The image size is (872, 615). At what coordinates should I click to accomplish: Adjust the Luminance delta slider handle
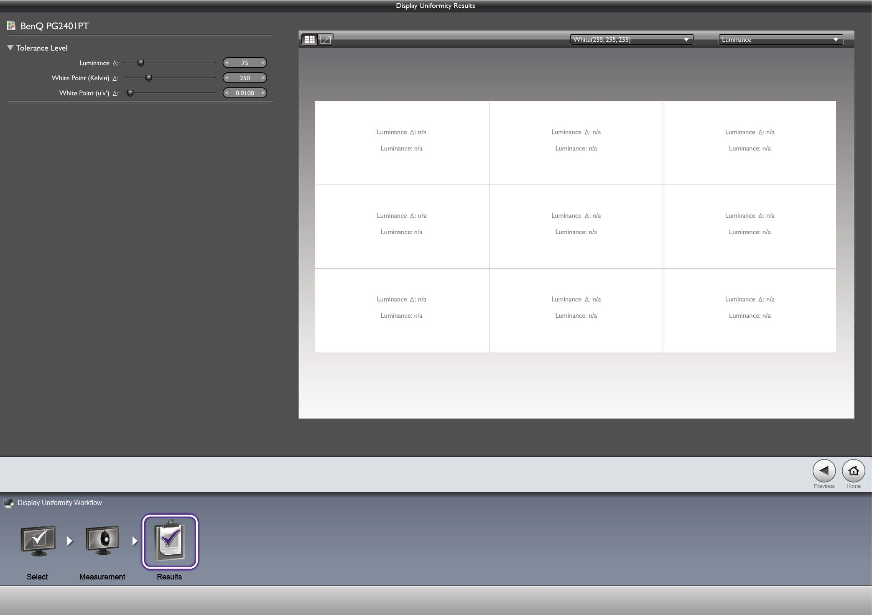click(x=141, y=63)
